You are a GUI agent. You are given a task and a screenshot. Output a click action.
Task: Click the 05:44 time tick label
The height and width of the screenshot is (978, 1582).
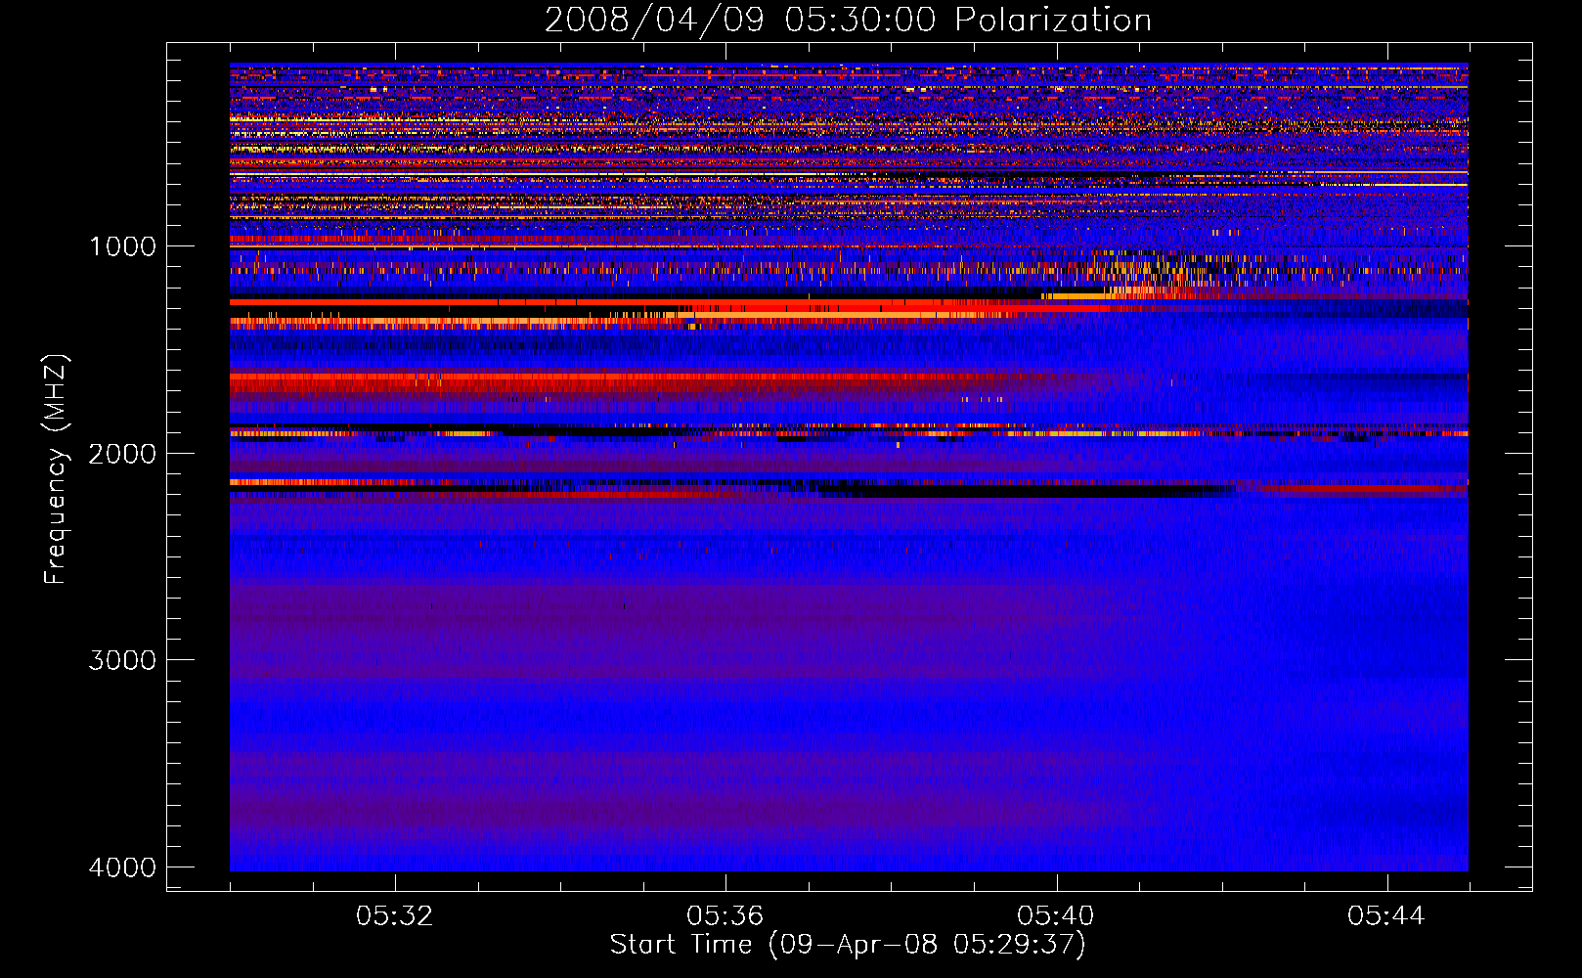(1386, 916)
